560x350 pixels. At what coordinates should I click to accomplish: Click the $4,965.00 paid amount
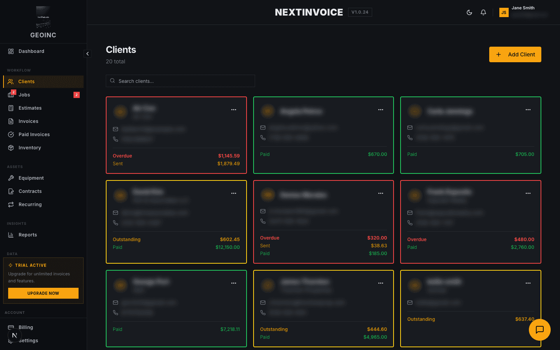(375, 337)
